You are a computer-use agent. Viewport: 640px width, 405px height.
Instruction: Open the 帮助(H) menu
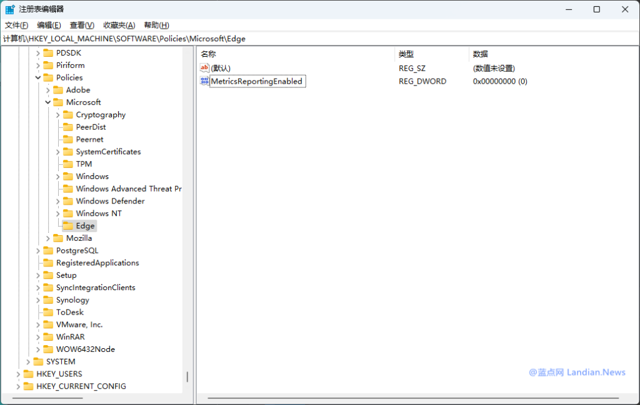[x=156, y=25]
